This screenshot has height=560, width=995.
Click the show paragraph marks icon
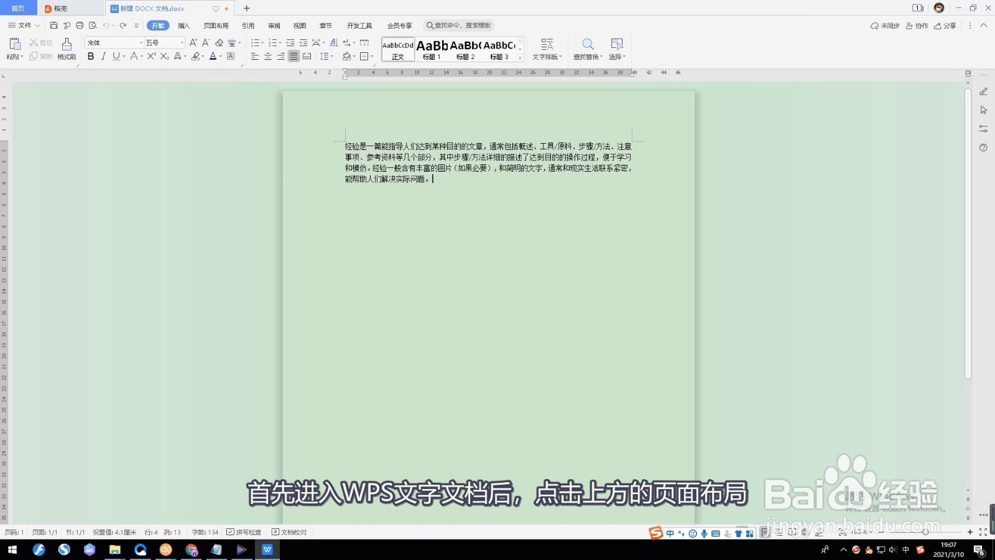point(348,42)
